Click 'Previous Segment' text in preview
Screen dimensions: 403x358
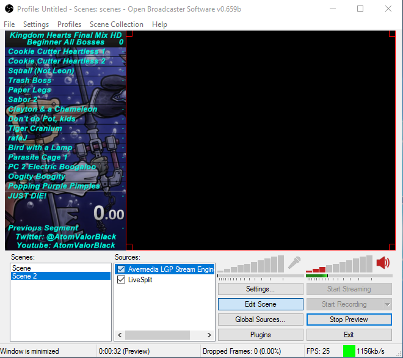click(x=43, y=228)
